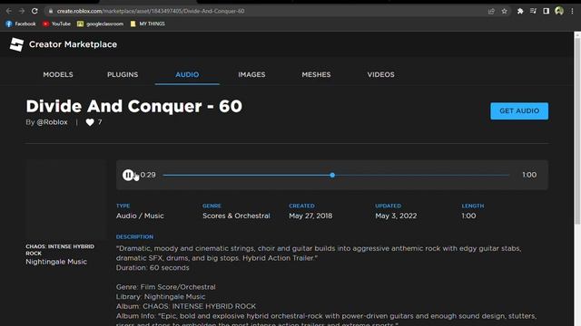Switch to the VIDEOS tab
Image resolution: width=581 pixels, height=326 pixels.
[381, 74]
